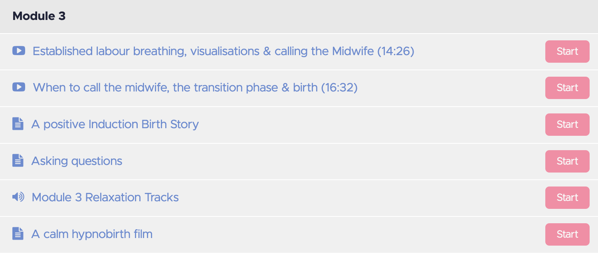Click the document icon beside A calm hypnobirth film
Screen dimensions: 598x254
click(x=18, y=234)
